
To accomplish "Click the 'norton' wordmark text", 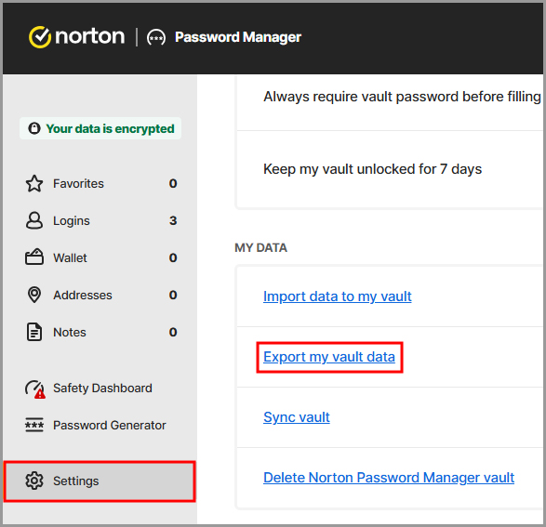I will click(90, 36).
